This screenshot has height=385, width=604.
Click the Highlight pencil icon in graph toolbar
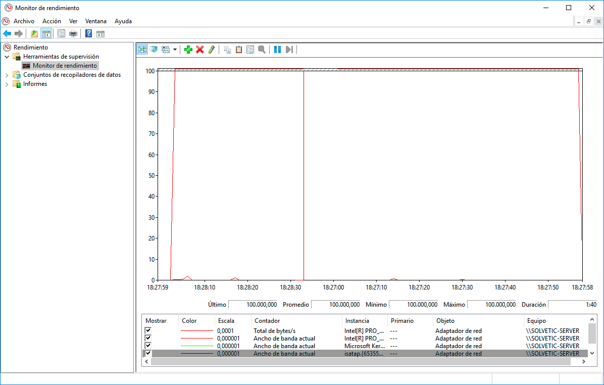212,50
